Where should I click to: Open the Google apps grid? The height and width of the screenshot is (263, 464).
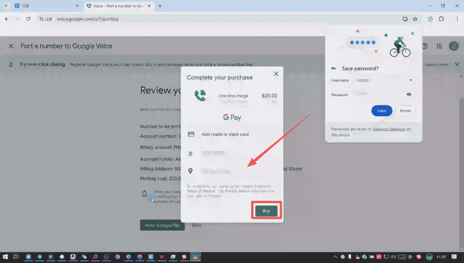click(439, 46)
